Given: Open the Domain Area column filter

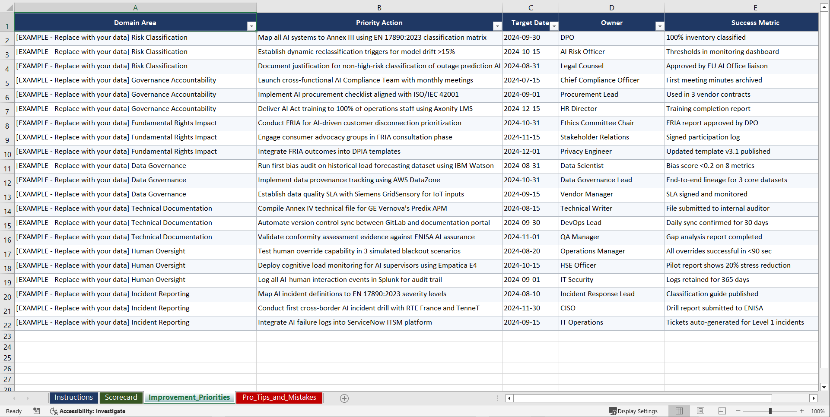Looking at the screenshot, I should 251,26.
